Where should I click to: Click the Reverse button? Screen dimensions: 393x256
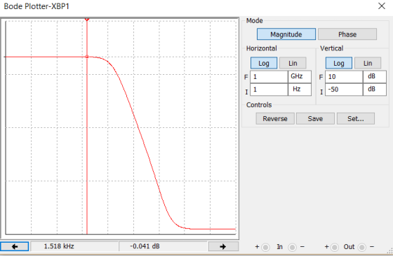(275, 119)
